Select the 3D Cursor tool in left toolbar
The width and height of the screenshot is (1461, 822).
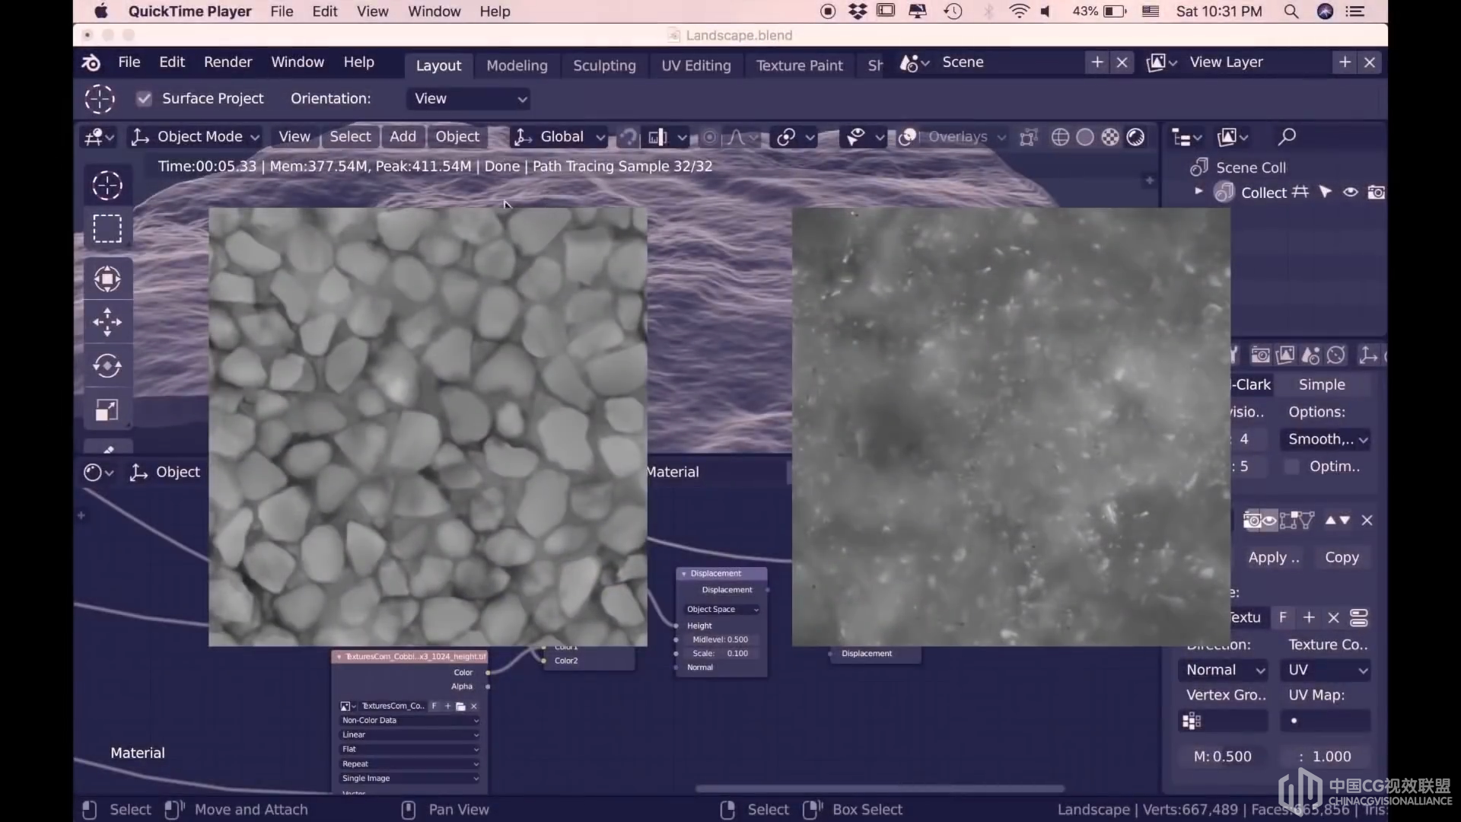(107, 185)
